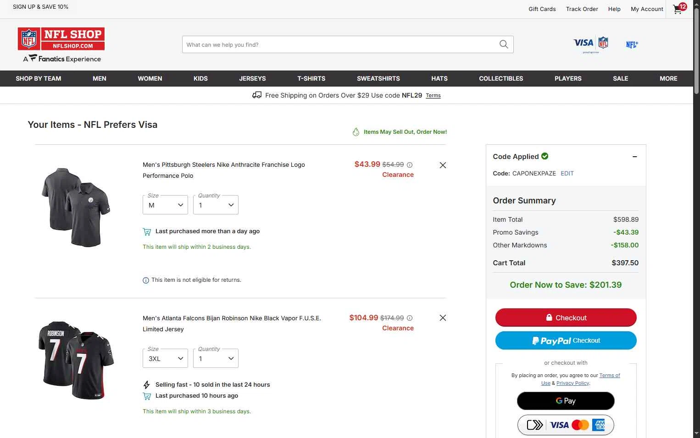Open Quantity dropdown for Falcons jersey
Image resolution: width=700 pixels, height=438 pixels.
(x=216, y=358)
